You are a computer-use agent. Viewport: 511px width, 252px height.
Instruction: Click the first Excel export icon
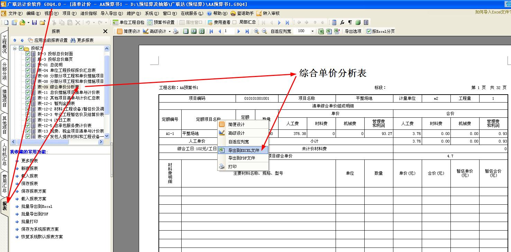pos(321,31)
